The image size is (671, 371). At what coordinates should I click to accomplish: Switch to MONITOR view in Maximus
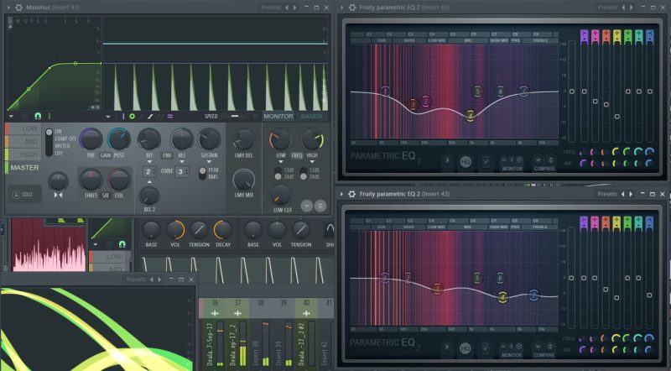point(278,116)
